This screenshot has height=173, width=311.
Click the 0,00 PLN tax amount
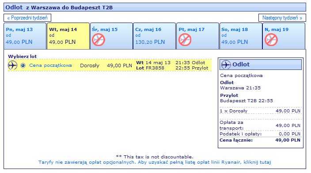click(x=290, y=134)
